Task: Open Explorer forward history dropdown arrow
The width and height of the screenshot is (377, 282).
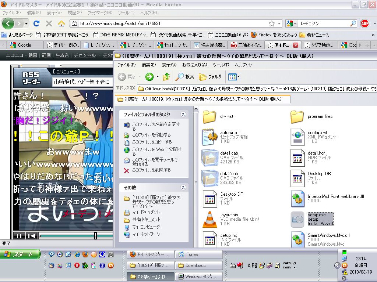Action: 158,77
